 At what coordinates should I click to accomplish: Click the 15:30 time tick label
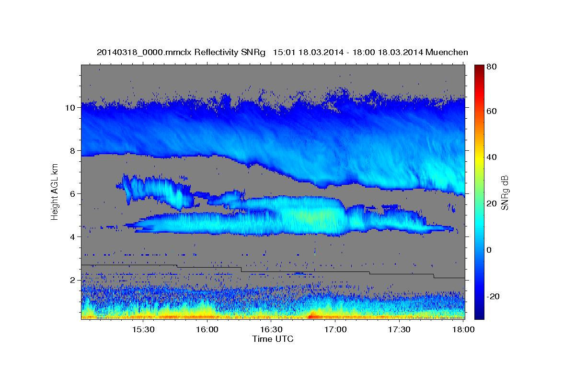click(143, 329)
